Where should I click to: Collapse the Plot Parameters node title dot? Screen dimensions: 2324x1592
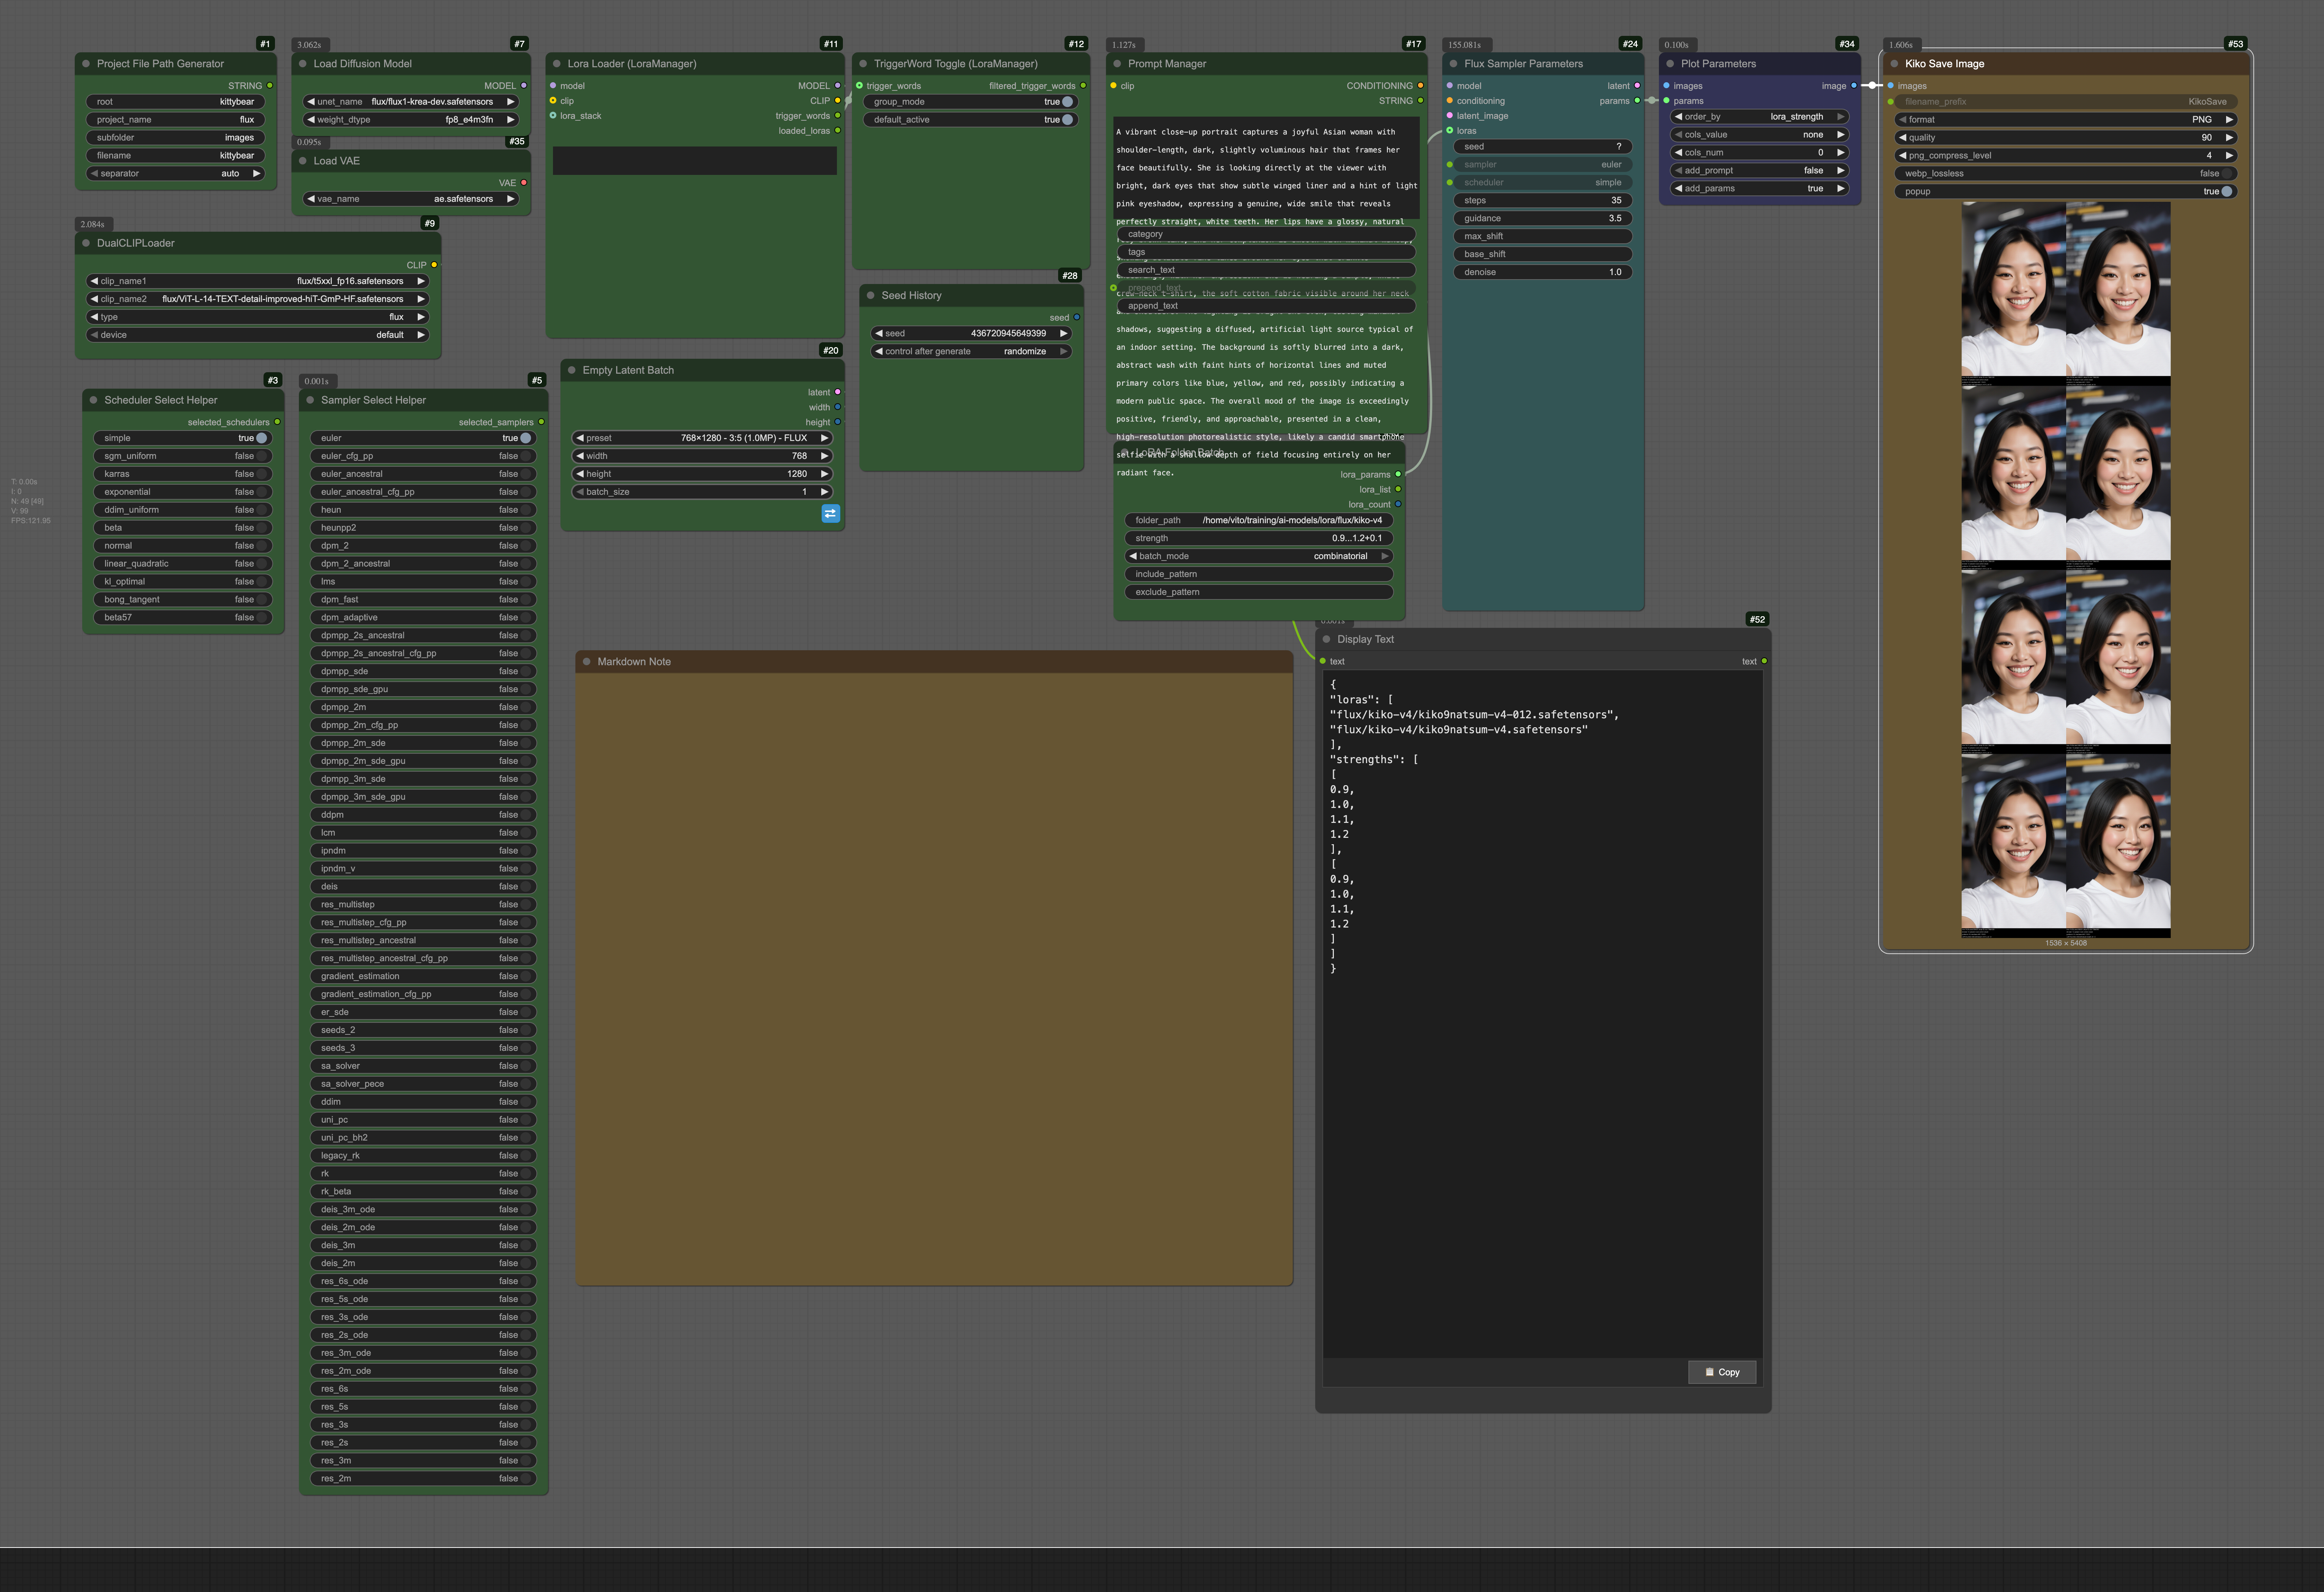pos(1670,64)
